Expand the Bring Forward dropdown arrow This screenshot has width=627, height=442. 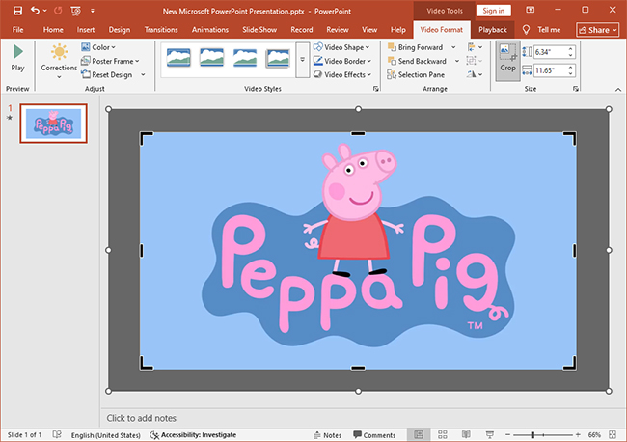coord(453,47)
